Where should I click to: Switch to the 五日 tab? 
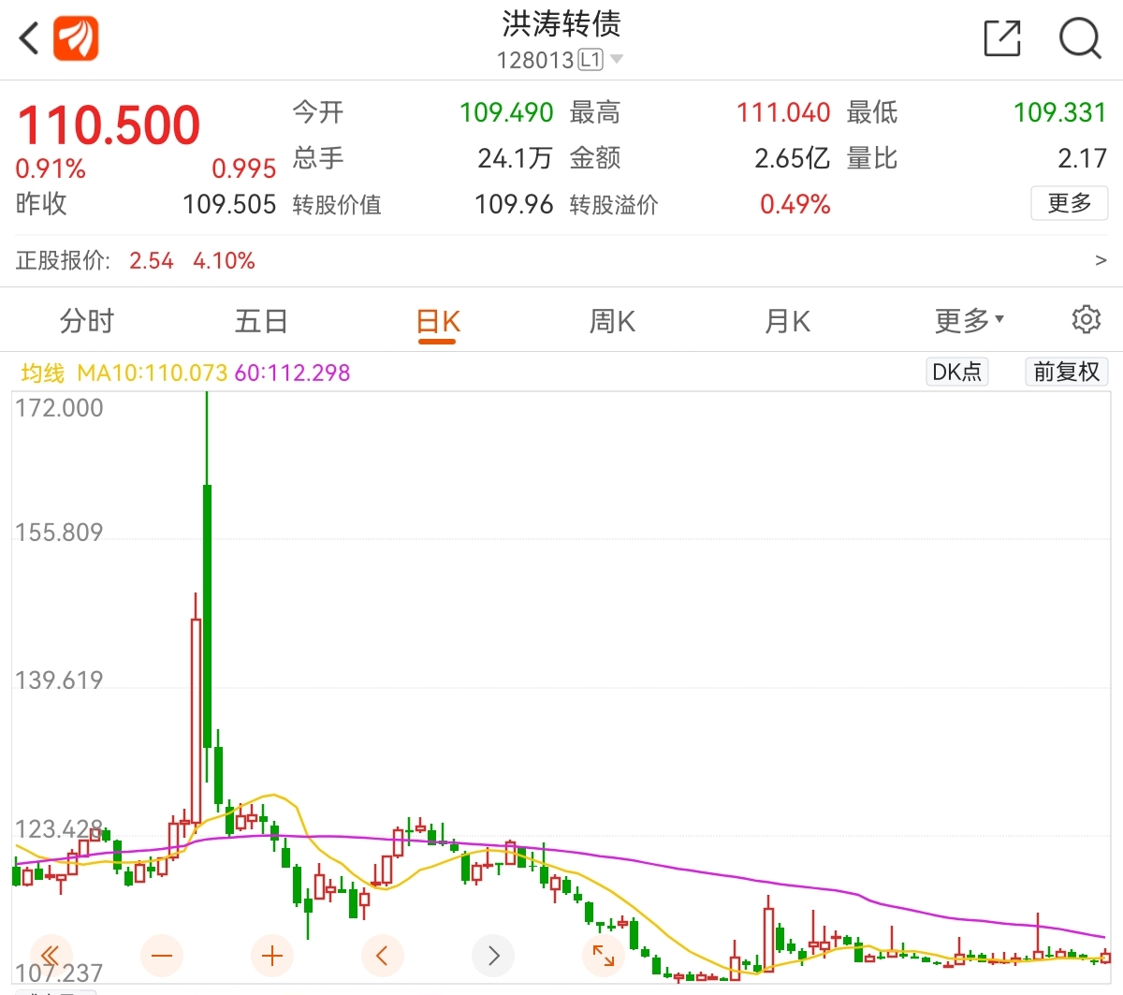click(261, 321)
